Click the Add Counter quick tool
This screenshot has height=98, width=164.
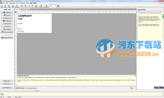pos(7,24)
